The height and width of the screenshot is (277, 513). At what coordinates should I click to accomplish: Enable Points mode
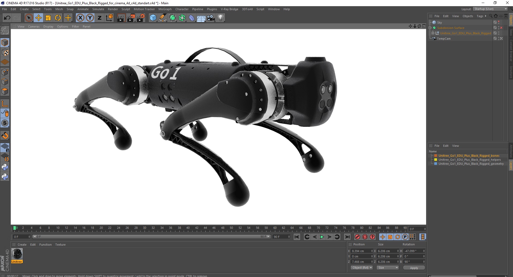5,72
